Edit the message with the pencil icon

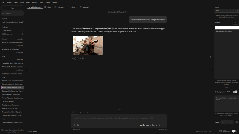point(80,58)
